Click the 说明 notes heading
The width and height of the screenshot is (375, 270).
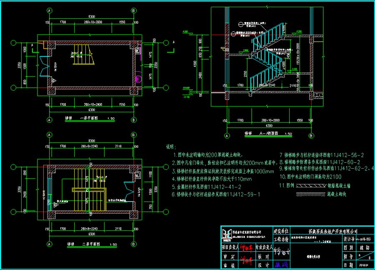172,147
